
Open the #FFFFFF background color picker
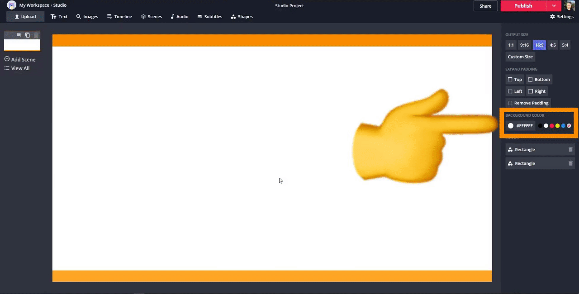click(x=520, y=126)
